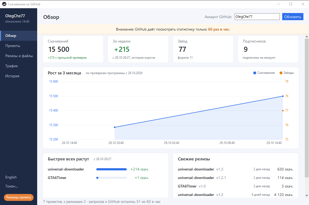
Task: Open the universal-downloader v1.2.1 release row
Action: tap(235, 178)
